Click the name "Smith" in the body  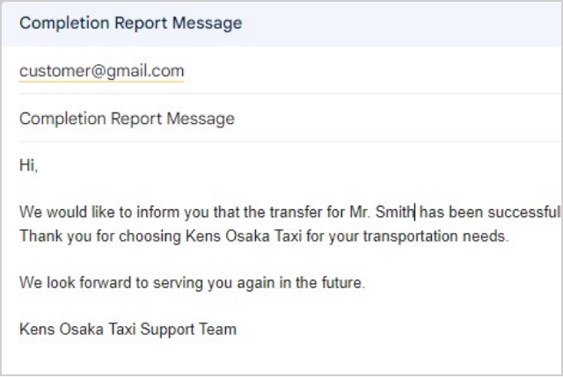pyautogui.click(x=395, y=212)
